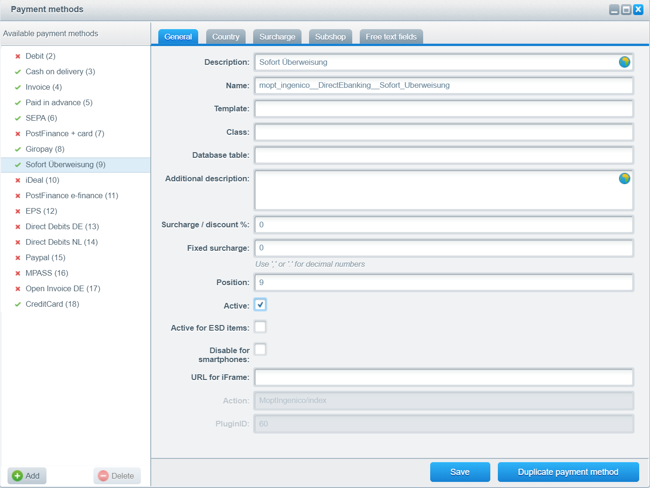Click the green check icon beside Giropay (8)
The image size is (650, 488).
click(x=18, y=149)
